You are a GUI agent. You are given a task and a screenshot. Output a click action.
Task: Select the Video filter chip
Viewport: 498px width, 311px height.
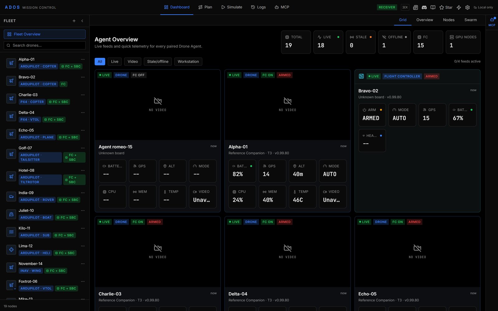(x=133, y=62)
